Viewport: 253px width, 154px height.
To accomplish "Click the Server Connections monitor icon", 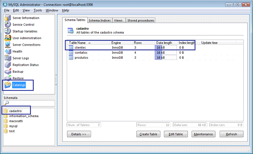I will pyautogui.click(x=7, y=45).
